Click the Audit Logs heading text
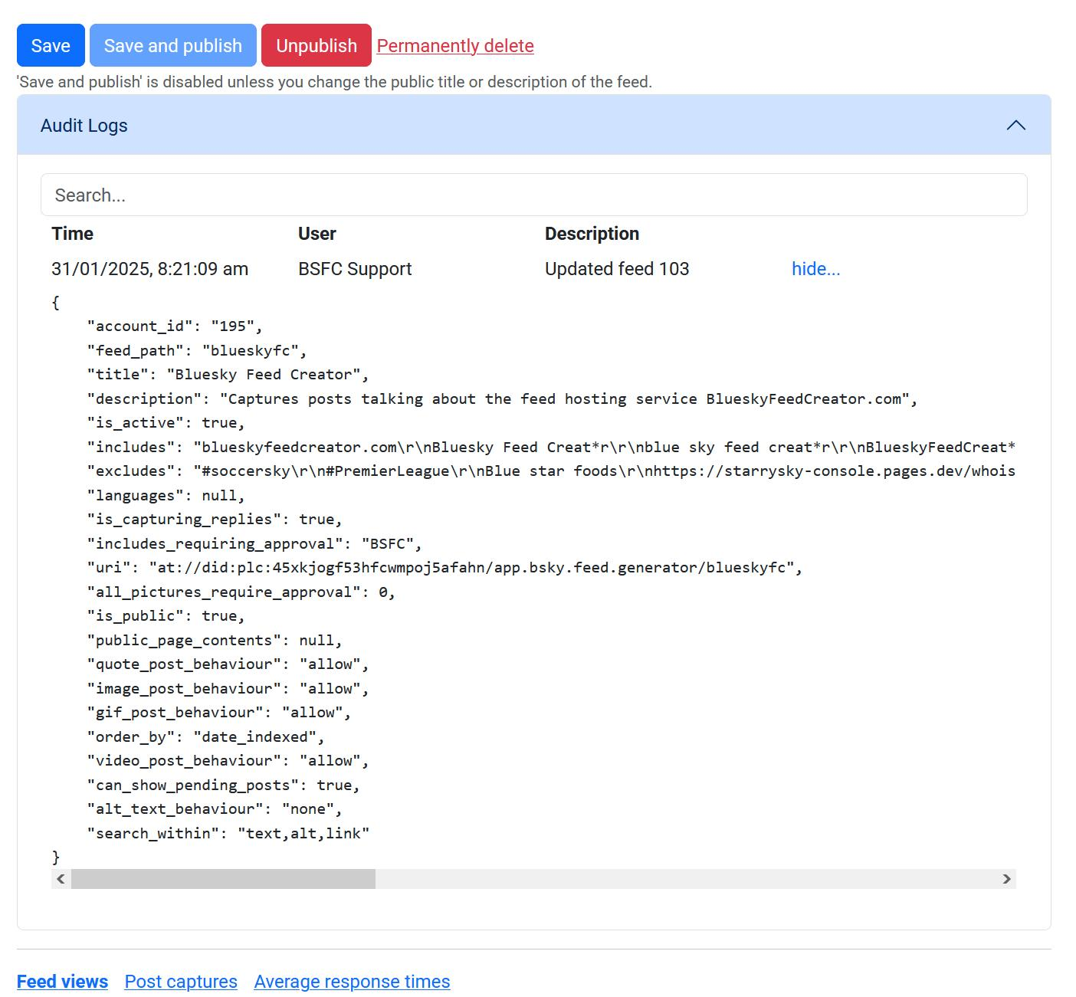The image size is (1076, 997). [x=84, y=126]
